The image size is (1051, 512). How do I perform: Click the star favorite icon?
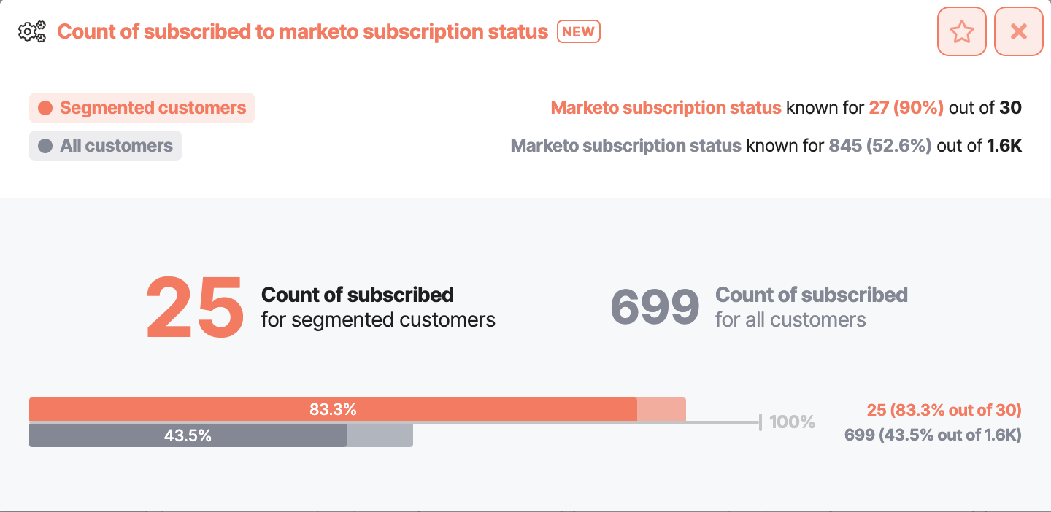click(962, 31)
